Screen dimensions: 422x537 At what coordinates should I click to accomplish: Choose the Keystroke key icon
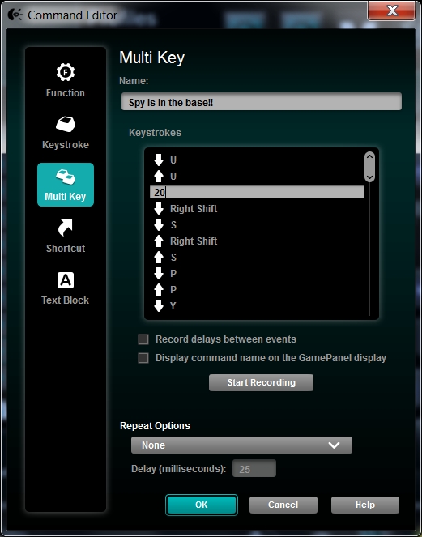66,124
